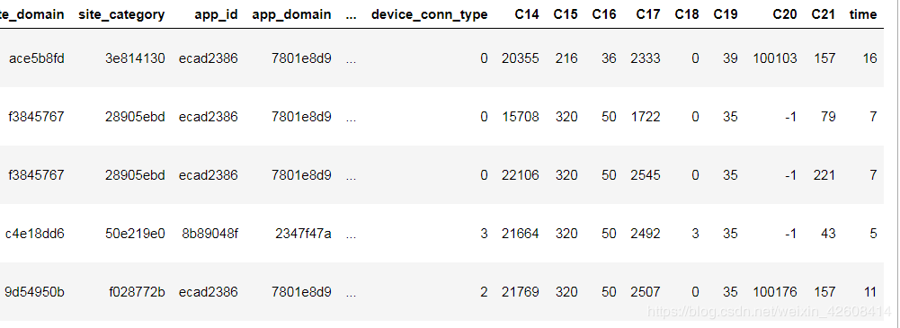The height and width of the screenshot is (328, 900).
Task: Click the blog.csdn.net watermark link
Action: click(x=769, y=311)
